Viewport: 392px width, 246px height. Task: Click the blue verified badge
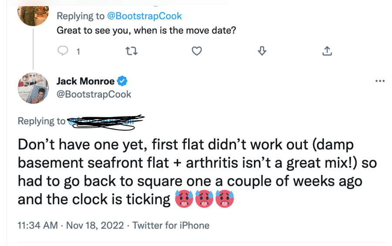tap(122, 81)
